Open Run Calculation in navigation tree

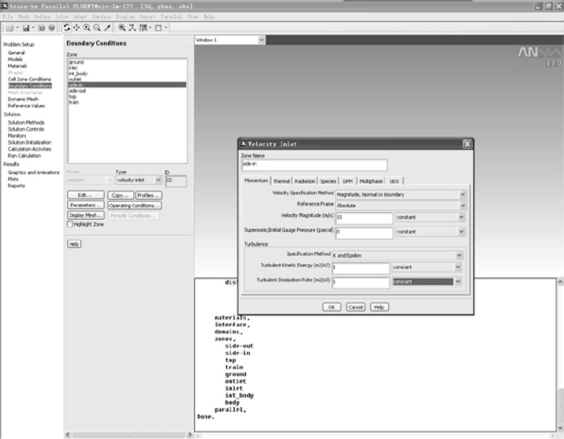pos(25,155)
